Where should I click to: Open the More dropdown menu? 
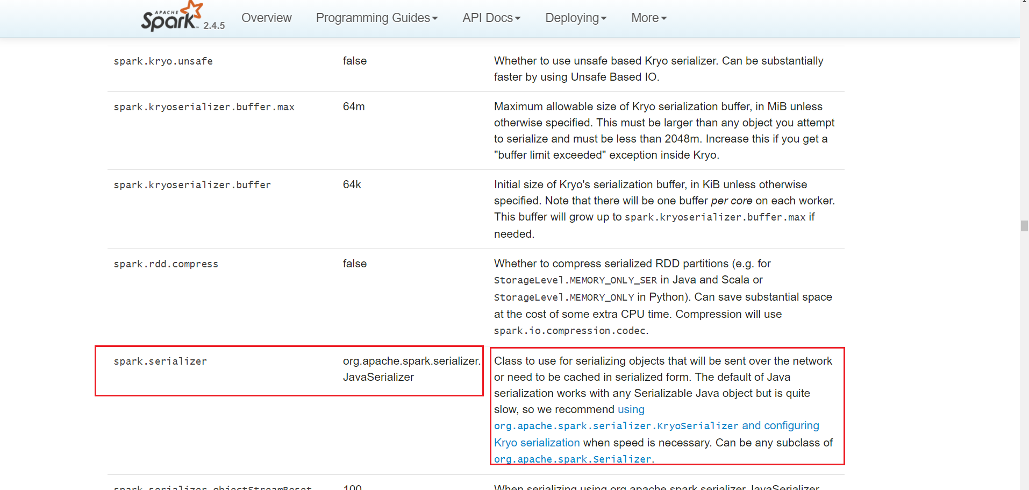tap(649, 18)
